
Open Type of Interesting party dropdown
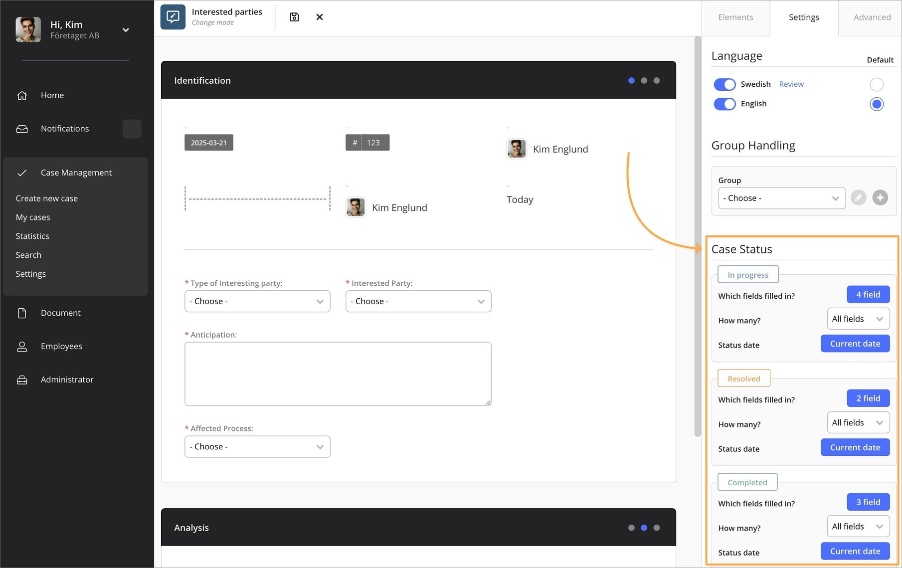257,301
